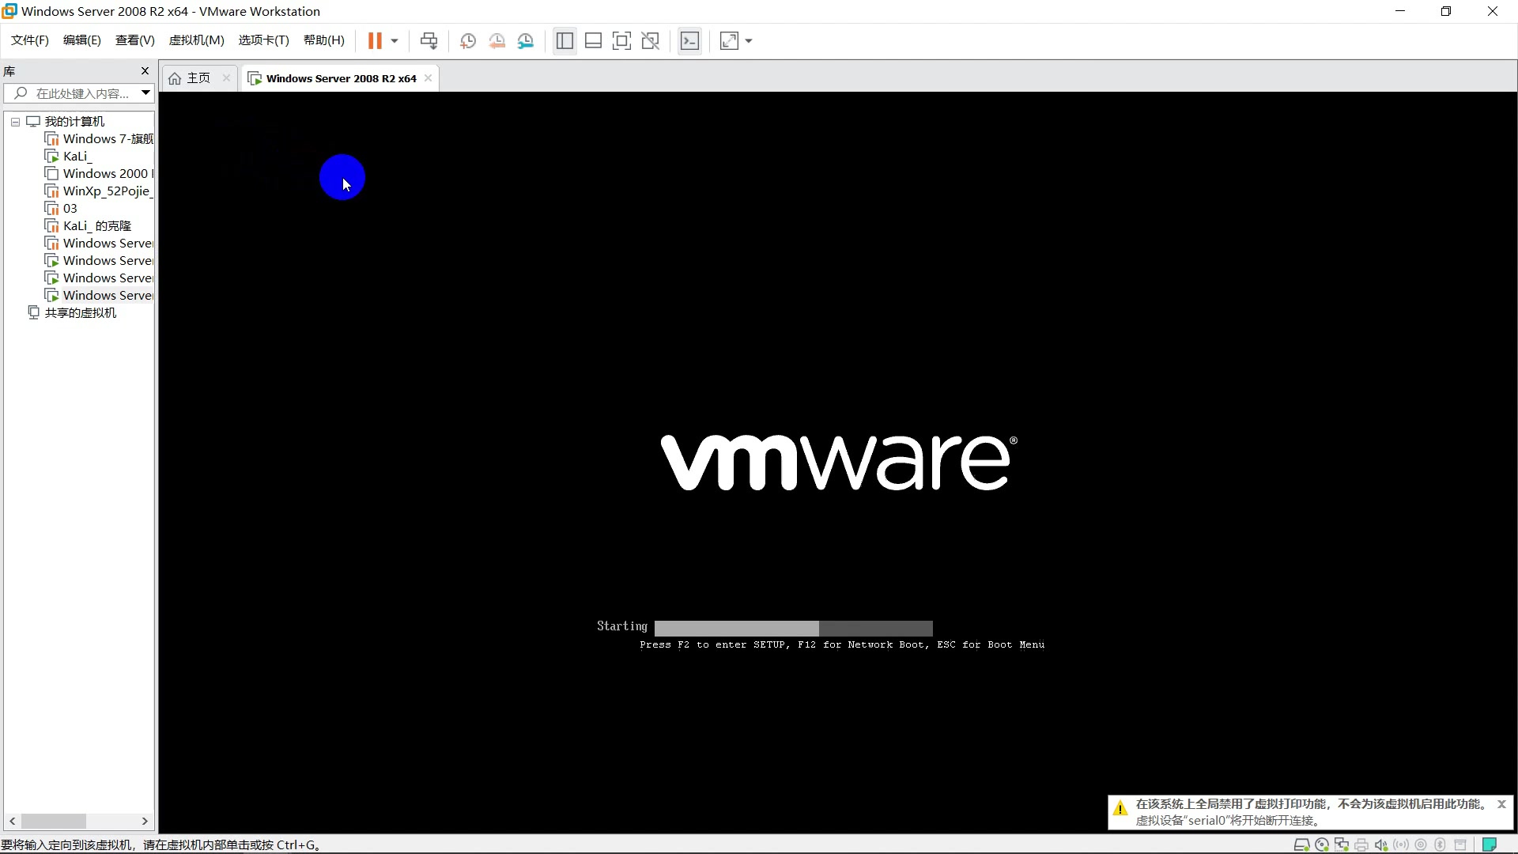Click the stretch guest display icon

729,41
